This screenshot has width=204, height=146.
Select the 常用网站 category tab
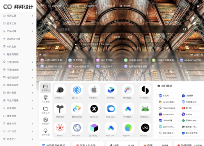(46, 88)
